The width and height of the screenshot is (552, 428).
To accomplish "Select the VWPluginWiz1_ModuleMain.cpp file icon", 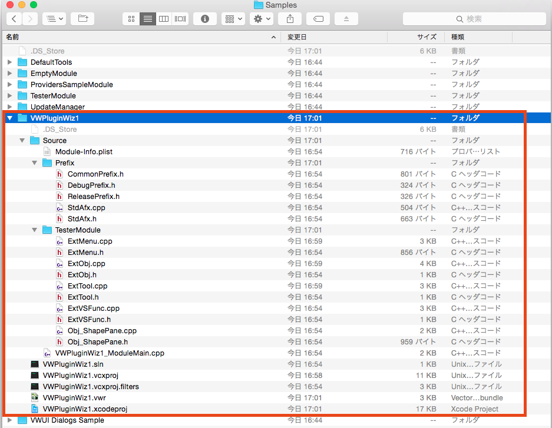I will click(47, 353).
